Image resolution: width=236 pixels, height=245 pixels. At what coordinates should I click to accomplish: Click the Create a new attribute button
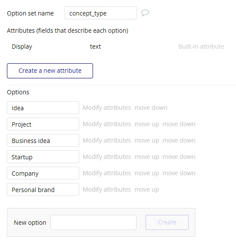click(x=50, y=71)
